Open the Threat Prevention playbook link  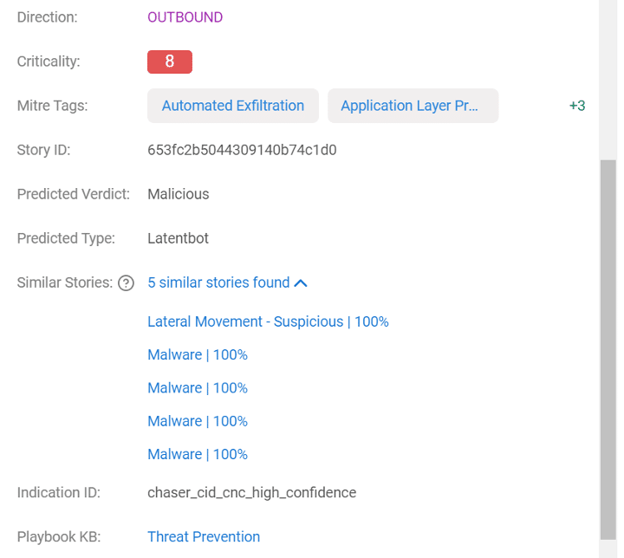click(204, 537)
